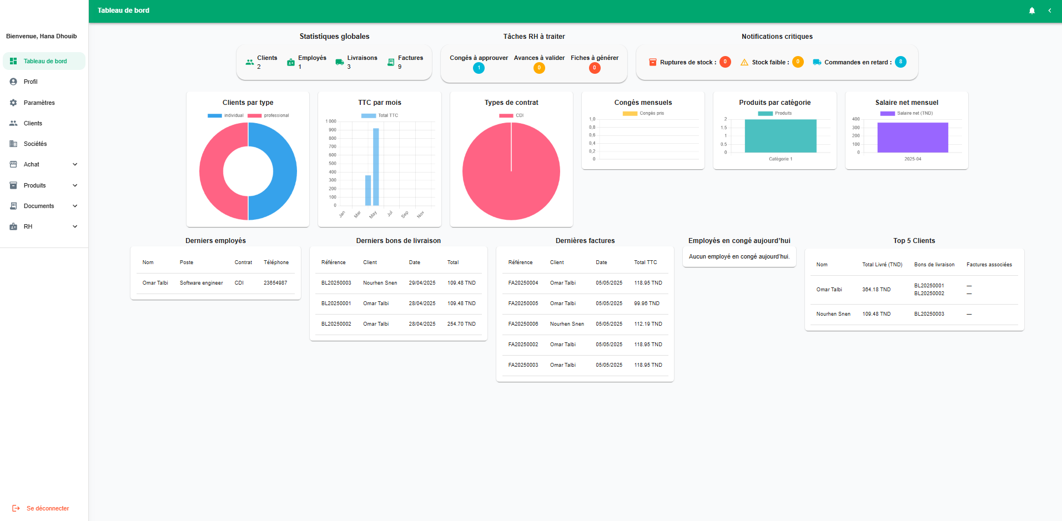The image size is (1062, 521).
Task: Open the Sociétés menu item
Action: pos(44,144)
